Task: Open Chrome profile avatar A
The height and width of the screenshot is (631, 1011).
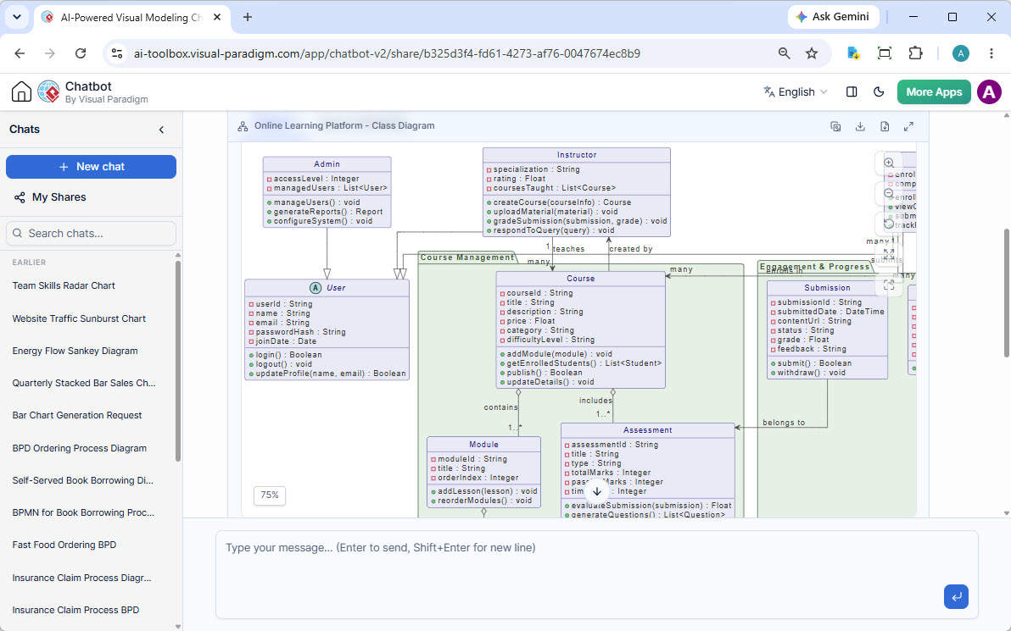Action: pos(961,53)
